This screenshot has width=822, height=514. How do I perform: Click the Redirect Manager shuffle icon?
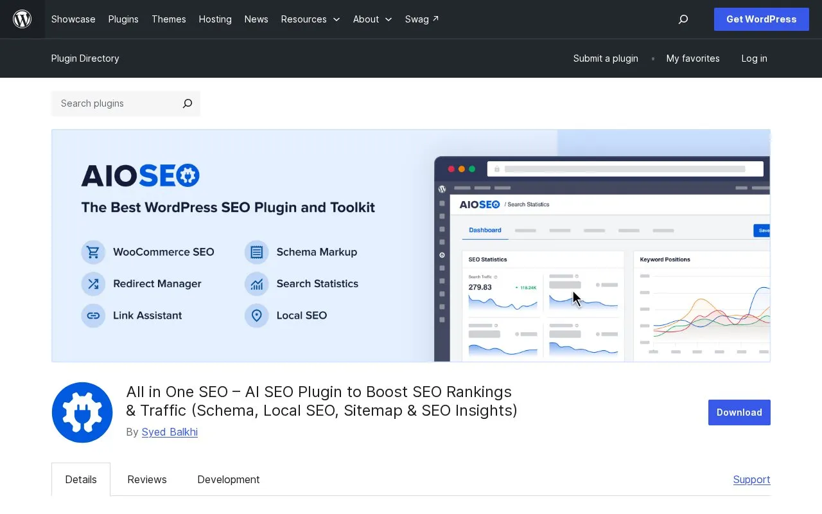pyautogui.click(x=93, y=283)
